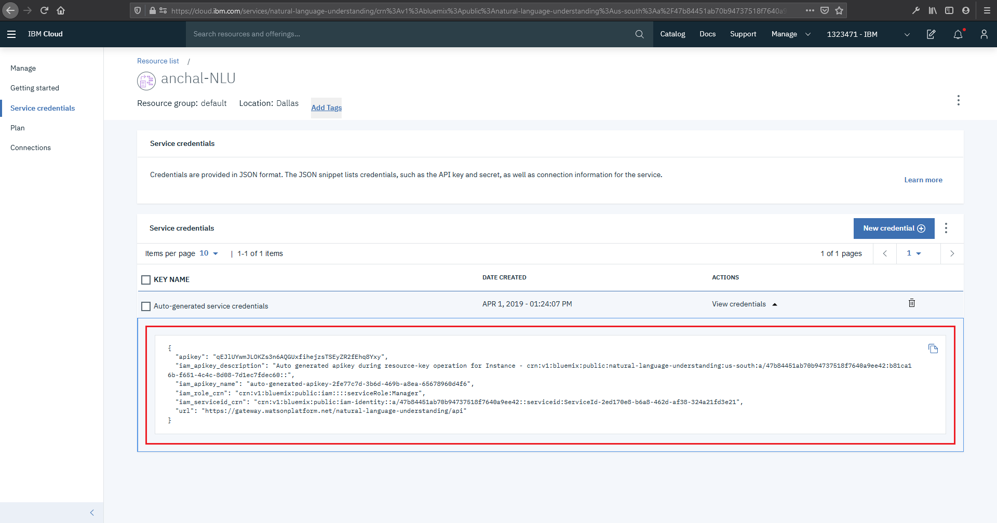Save page to Pocket
This screenshot has height=523, width=997.
tap(825, 10)
